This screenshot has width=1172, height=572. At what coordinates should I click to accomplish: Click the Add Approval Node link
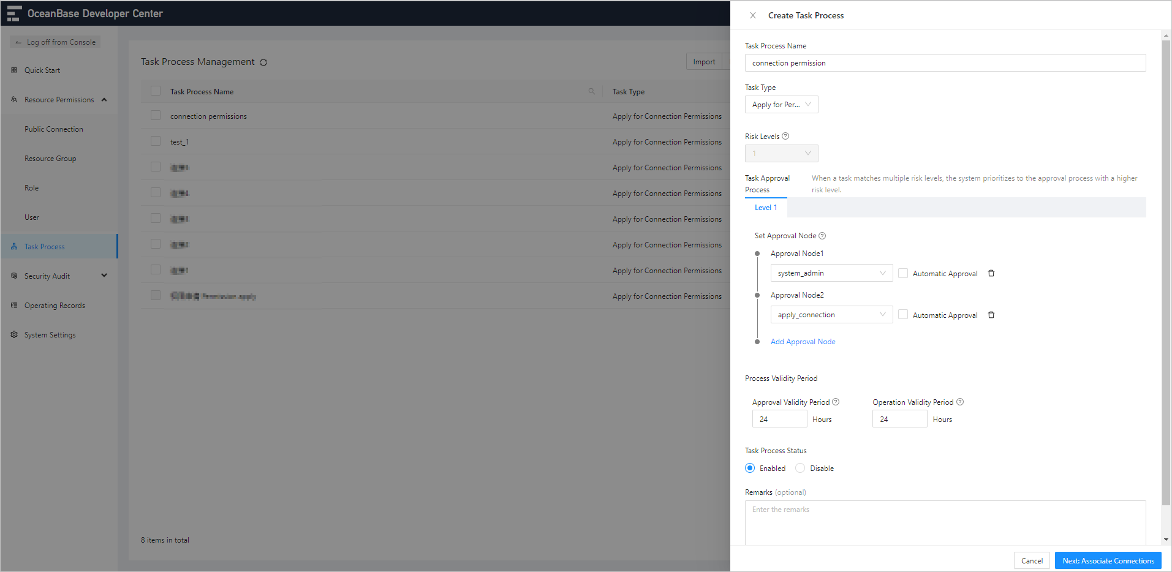coord(803,341)
